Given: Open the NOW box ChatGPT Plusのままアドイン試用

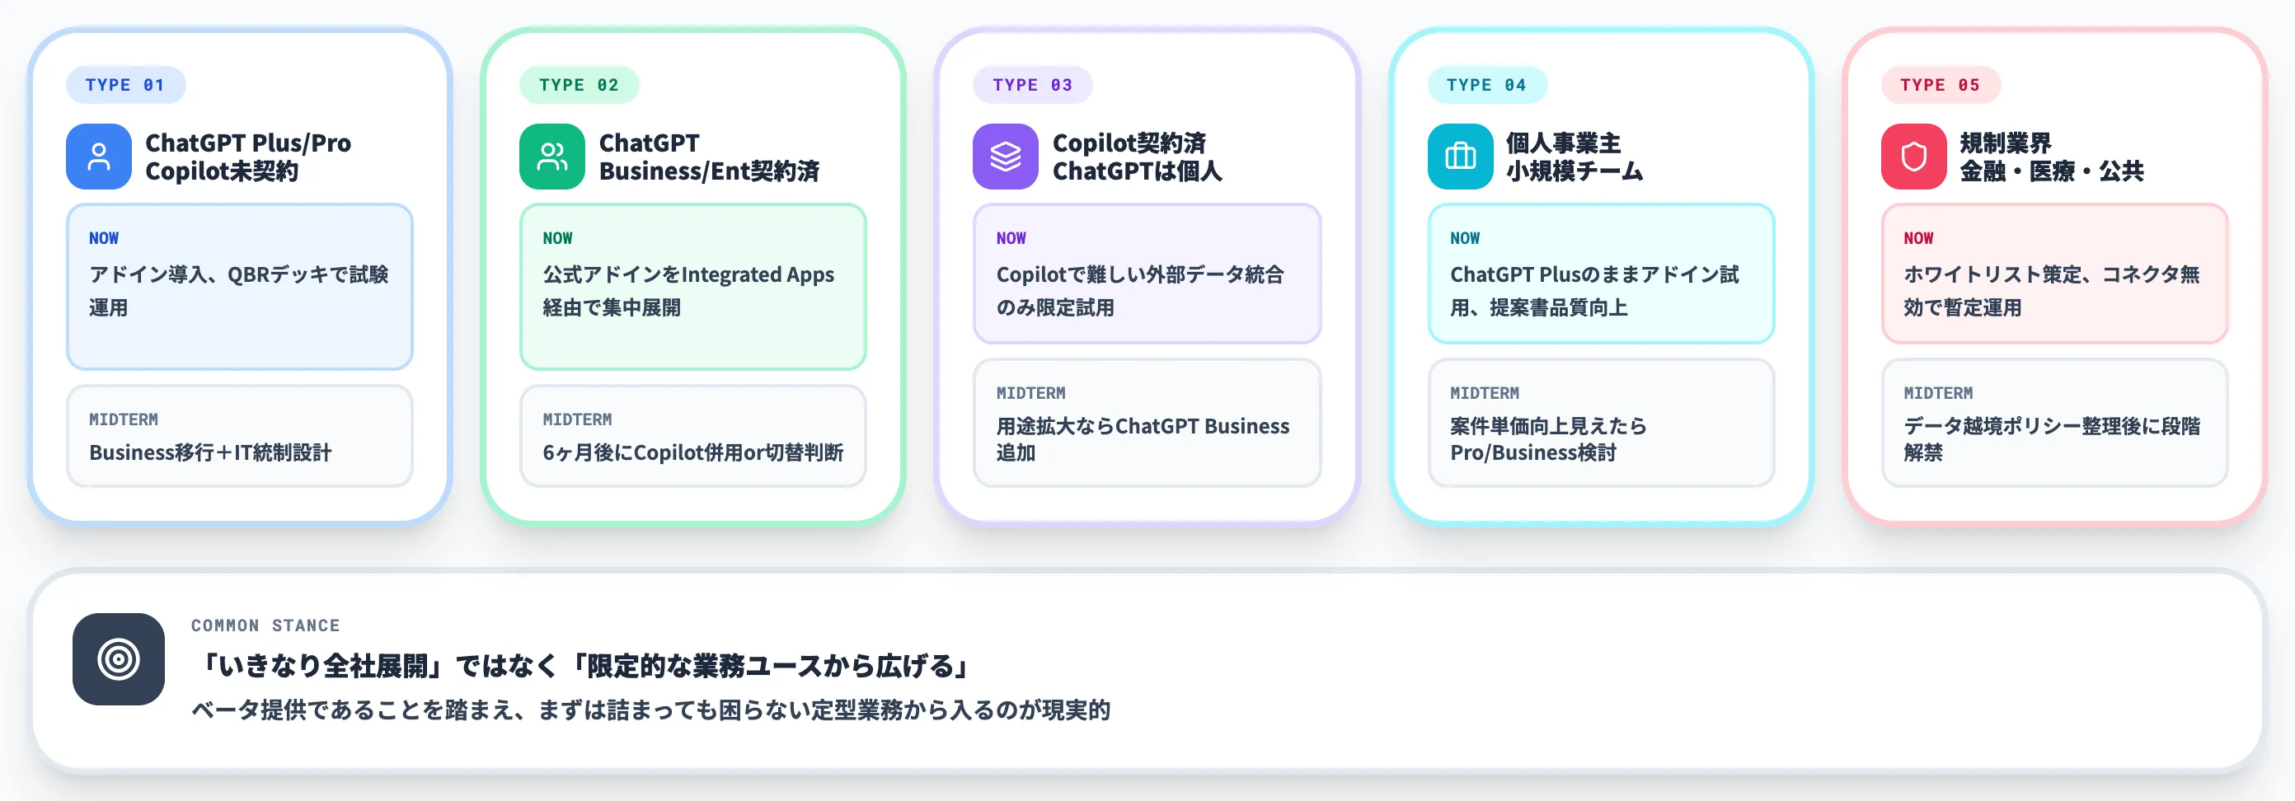Looking at the screenshot, I should point(1601,274).
